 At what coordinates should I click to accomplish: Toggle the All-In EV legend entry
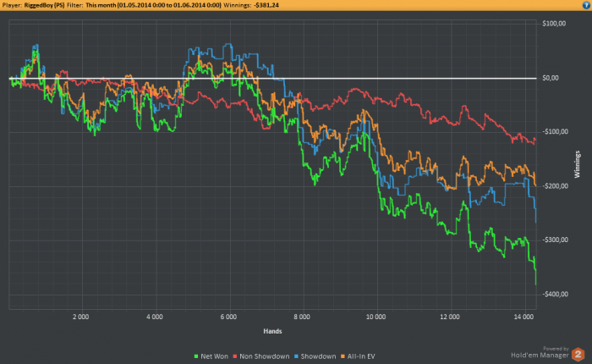click(x=358, y=356)
